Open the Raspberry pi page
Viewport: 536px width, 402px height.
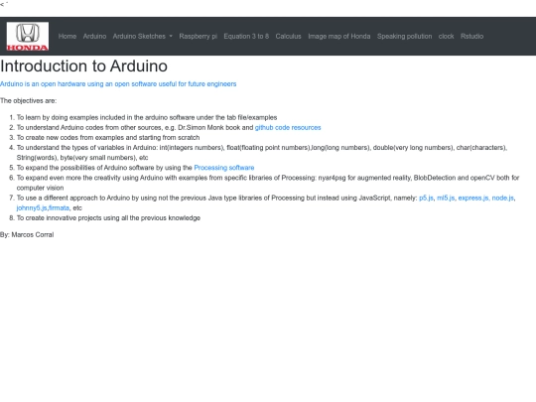pos(199,37)
